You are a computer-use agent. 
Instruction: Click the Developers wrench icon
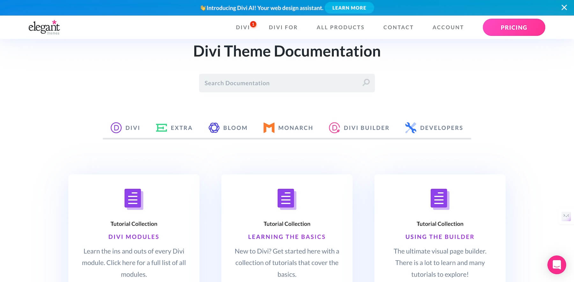411,128
